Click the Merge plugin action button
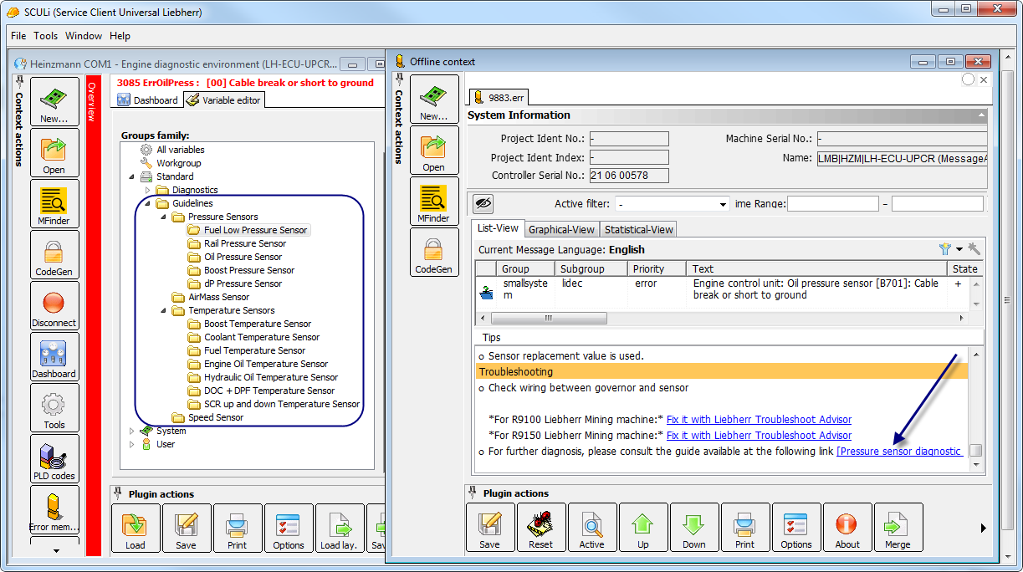 point(898,528)
